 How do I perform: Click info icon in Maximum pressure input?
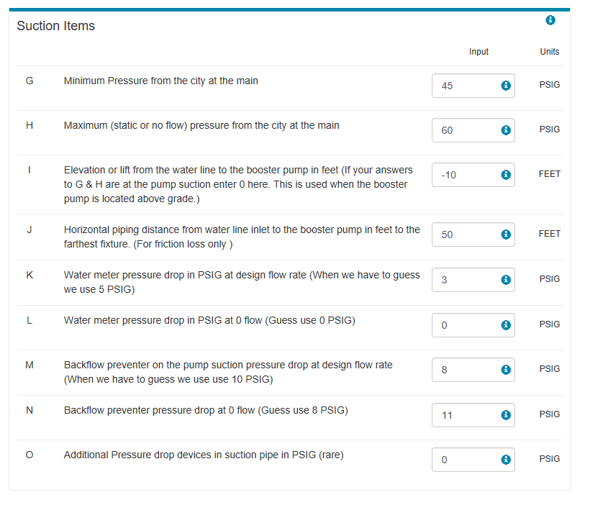click(x=506, y=130)
